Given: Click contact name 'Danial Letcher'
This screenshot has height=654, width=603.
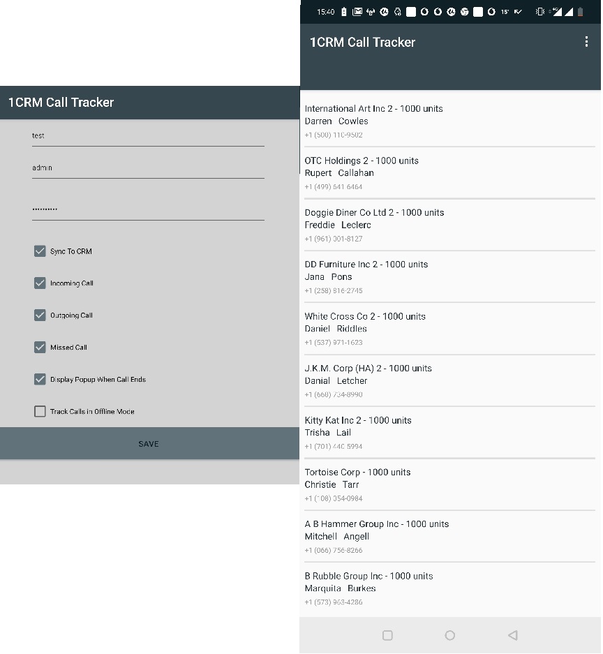Looking at the screenshot, I should click(336, 381).
